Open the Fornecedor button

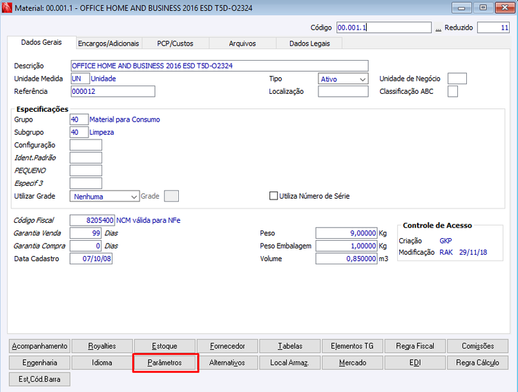(227, 346)
